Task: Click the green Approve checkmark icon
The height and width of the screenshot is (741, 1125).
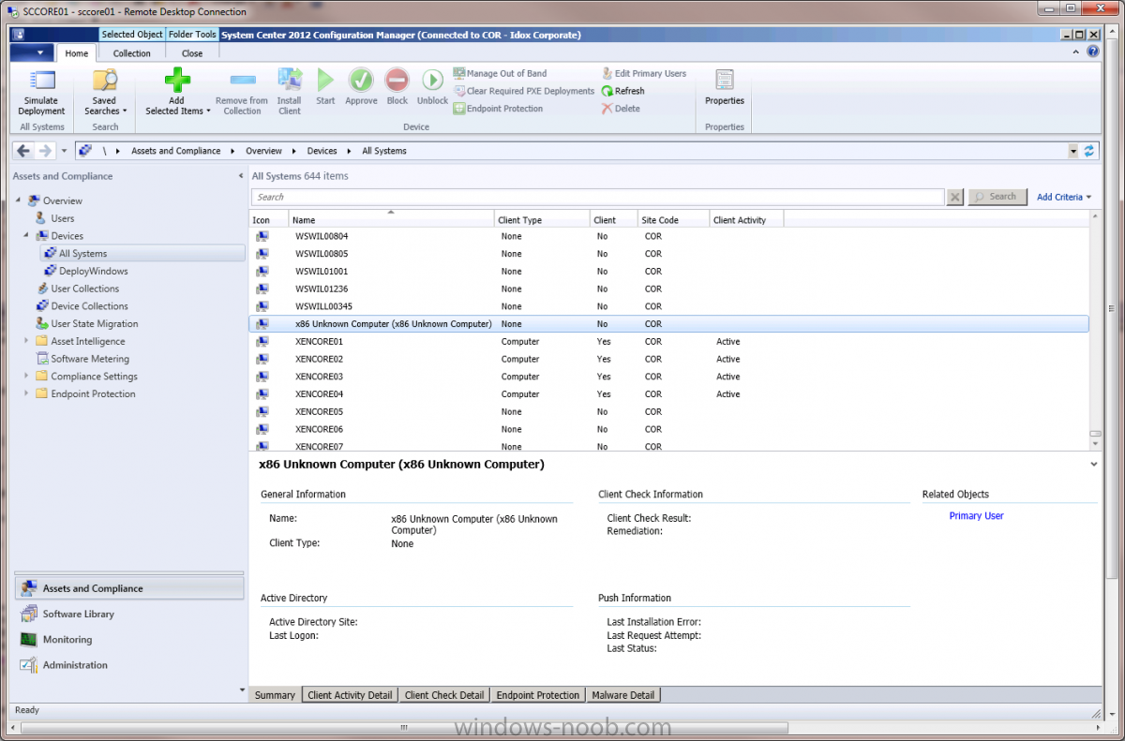Action: [x=361, y=80]
